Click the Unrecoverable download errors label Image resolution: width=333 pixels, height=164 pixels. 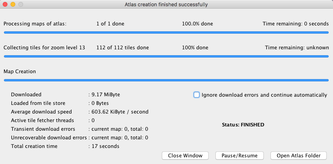click(49, 138)
